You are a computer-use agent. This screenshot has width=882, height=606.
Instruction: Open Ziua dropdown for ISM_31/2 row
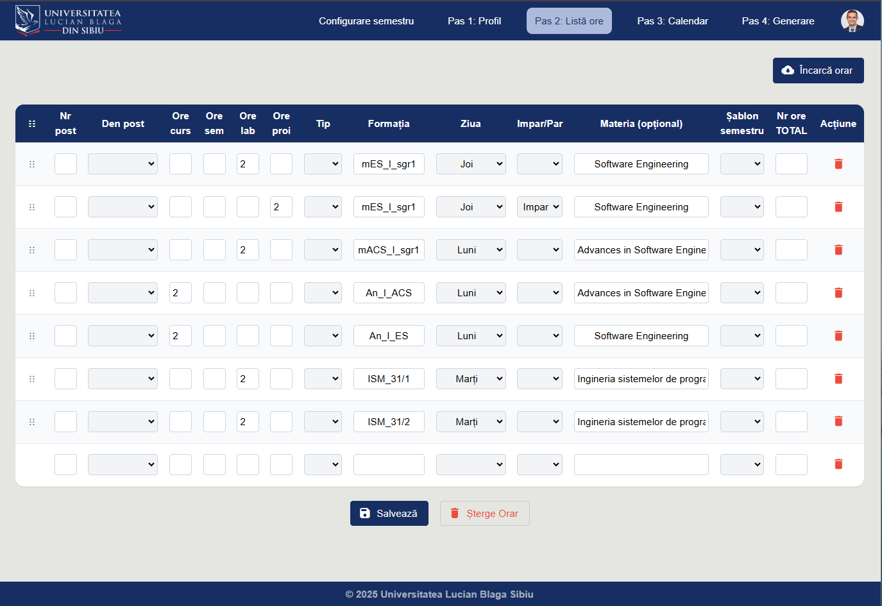tap(471, 422)
